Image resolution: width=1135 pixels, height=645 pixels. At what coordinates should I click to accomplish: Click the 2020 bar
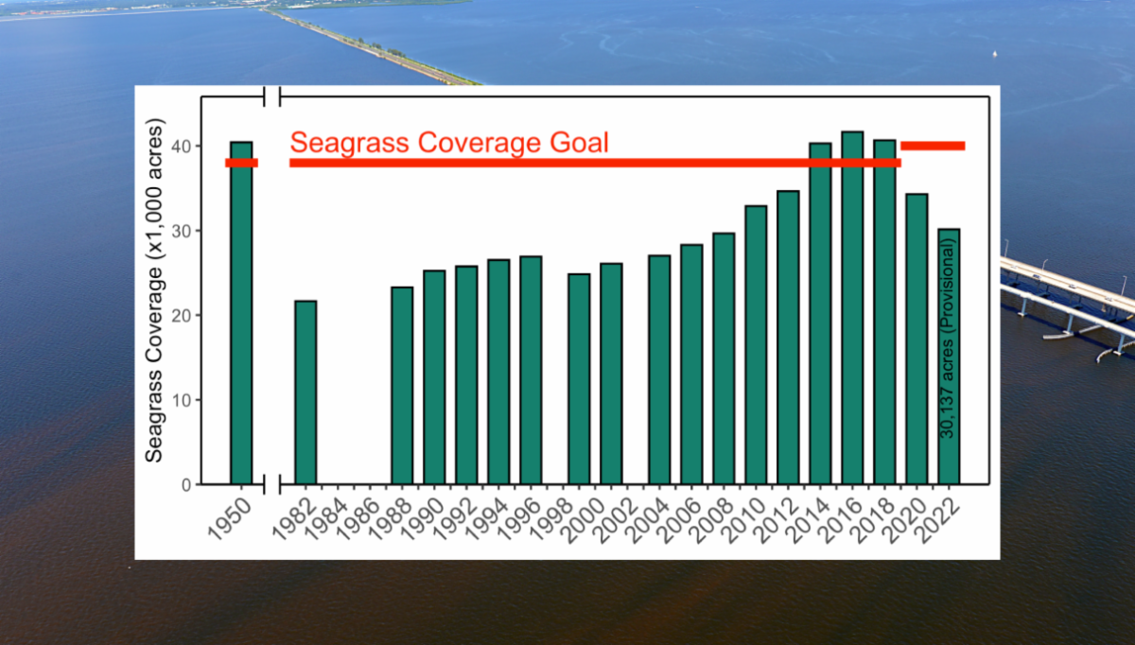point(917,339)
